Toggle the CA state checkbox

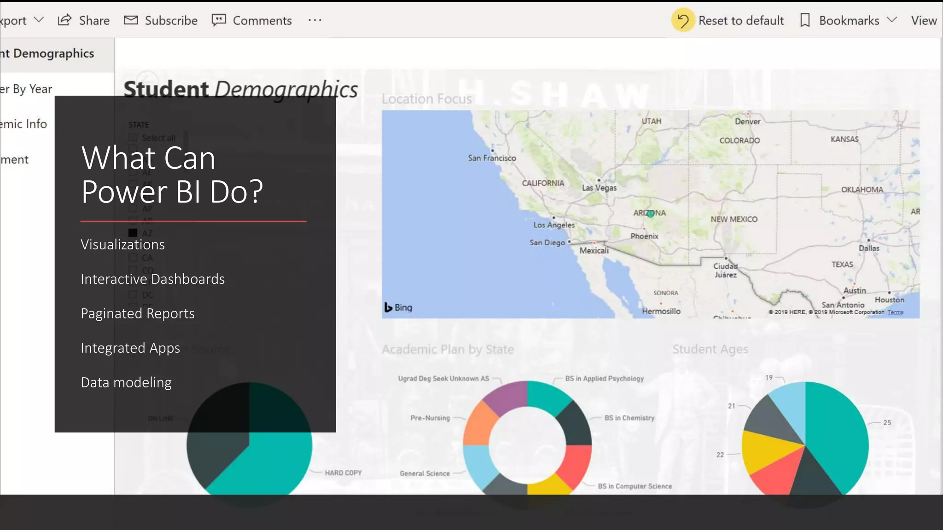133,258
